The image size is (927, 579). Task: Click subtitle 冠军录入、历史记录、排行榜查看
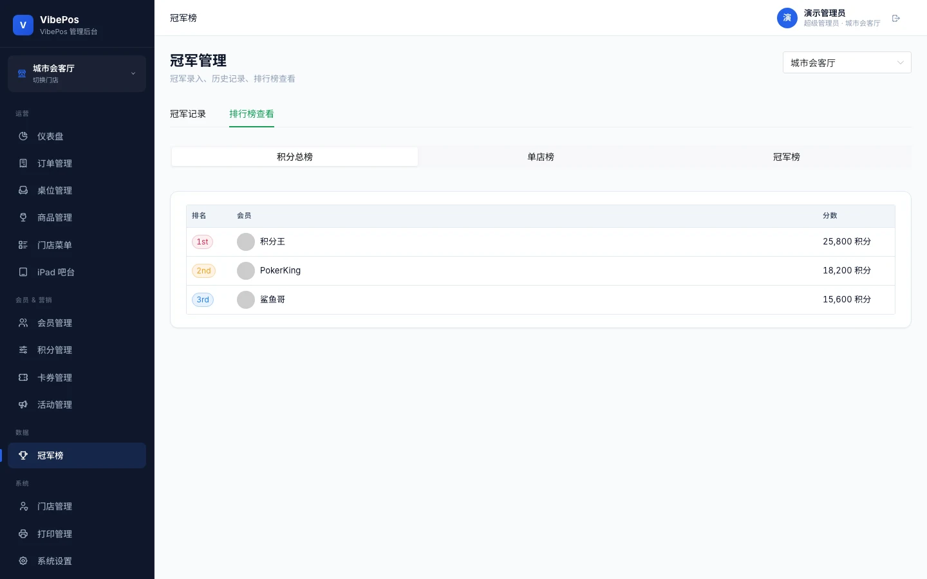[x=232, y=79]
